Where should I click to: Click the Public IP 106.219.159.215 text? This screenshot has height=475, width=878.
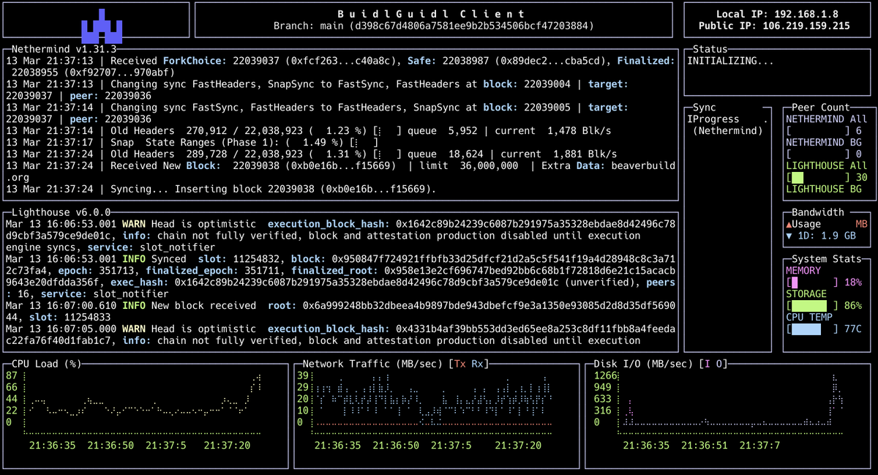tap(774, 26)
